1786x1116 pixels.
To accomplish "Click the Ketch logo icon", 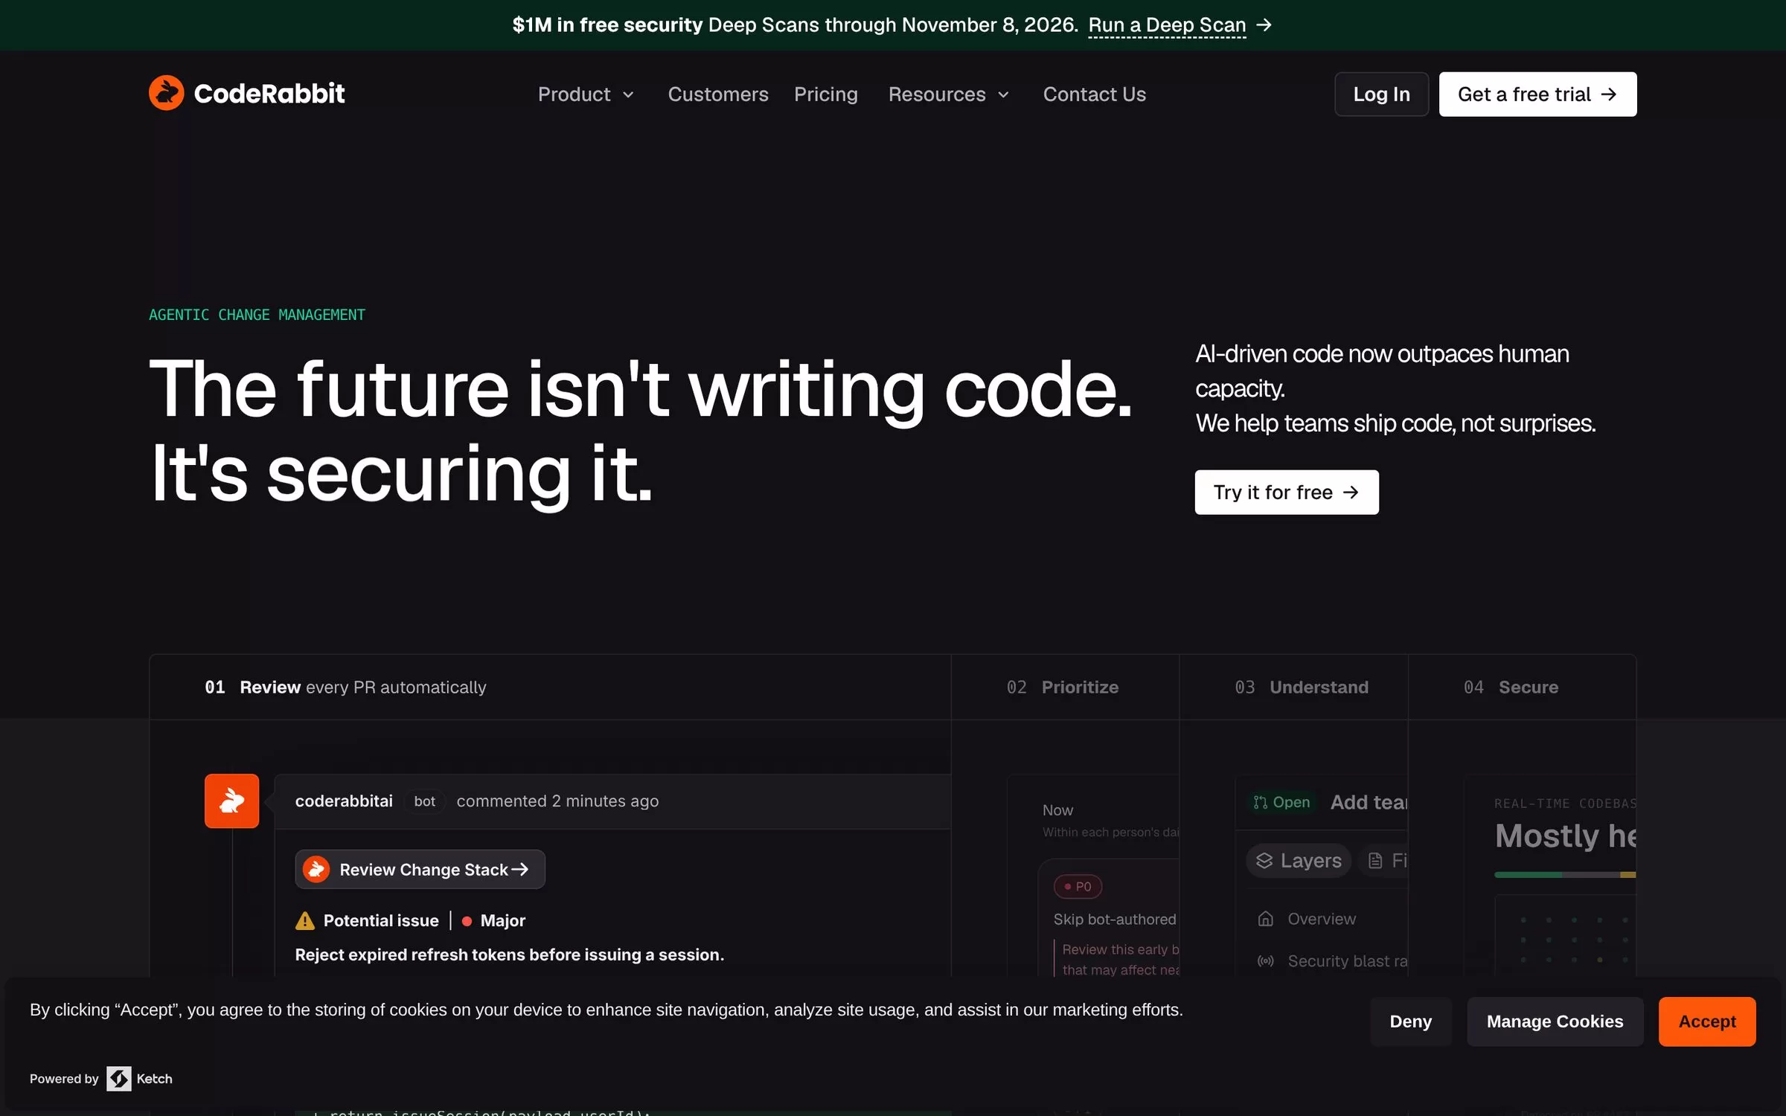I will coord(118,1078).
